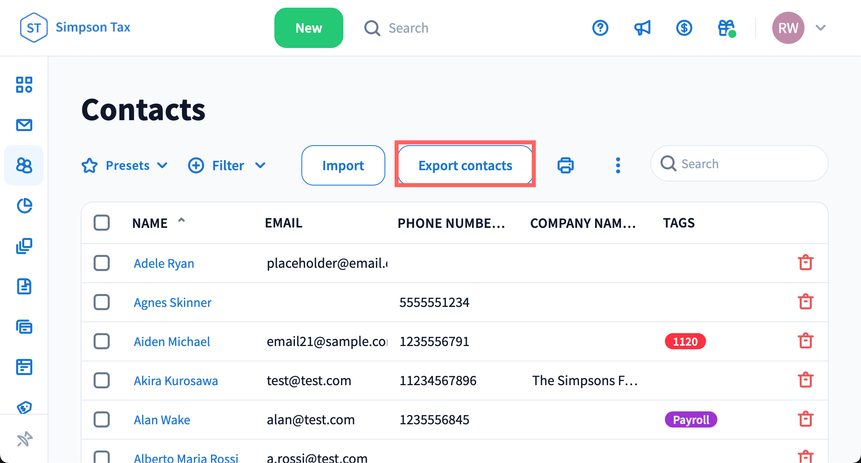Check the box for Agnes Skinner
The width and height of the screenshot is (861, 463).
[102, 302]
